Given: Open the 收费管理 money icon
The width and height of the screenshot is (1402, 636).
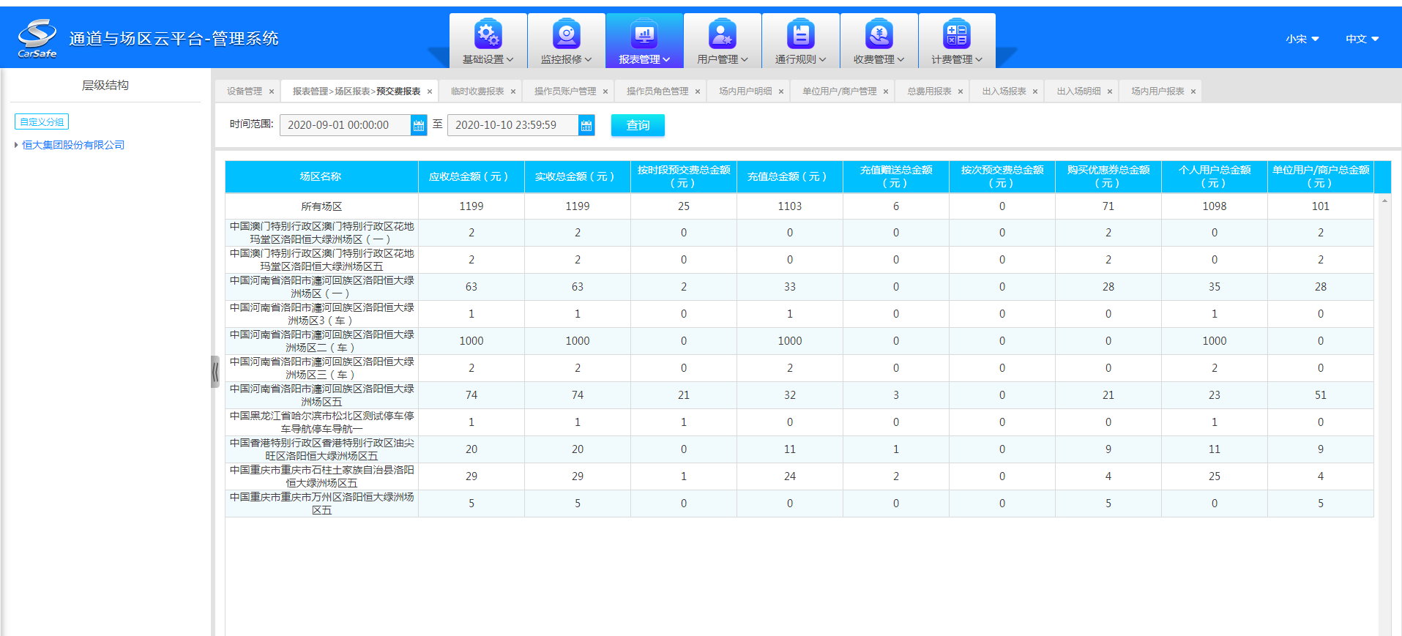Looking at the screenshot, I should coord(879,34).
